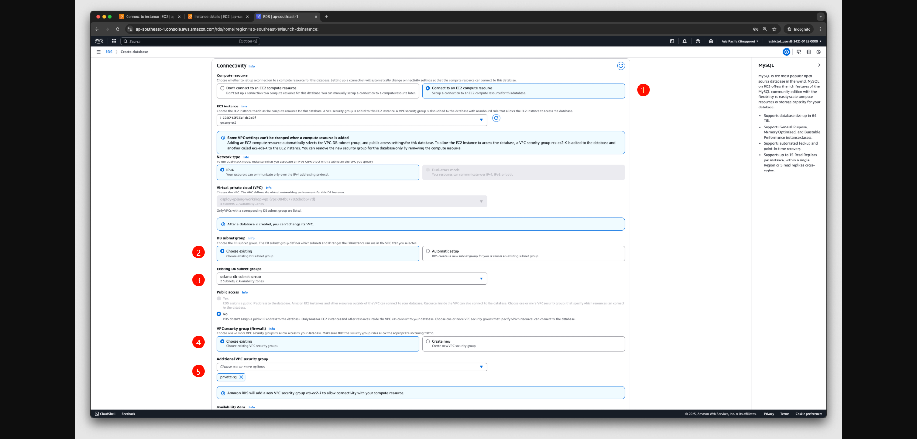917x439 pixels.
Task: Open DB subnet group Info link
Action: [x=251, y=238]
